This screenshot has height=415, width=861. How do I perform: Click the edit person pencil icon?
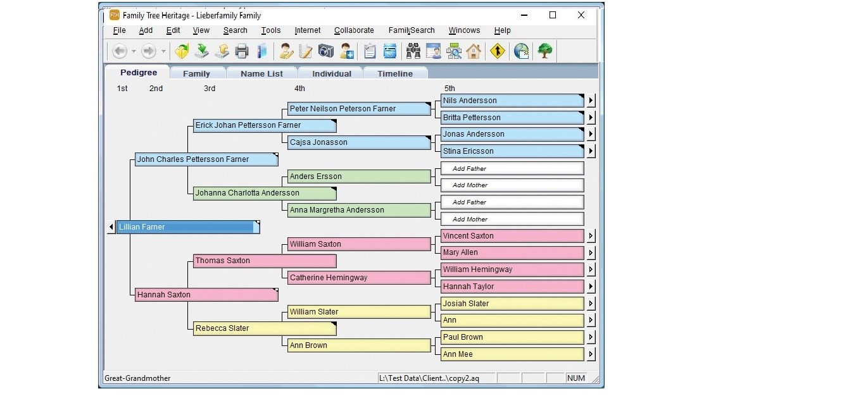click(286, 51)
